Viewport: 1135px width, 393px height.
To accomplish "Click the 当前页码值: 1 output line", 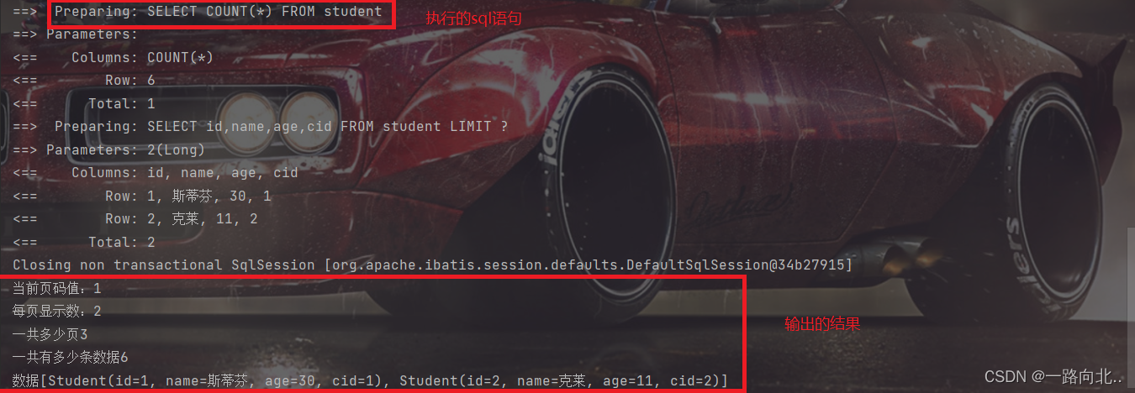I will [57, 288].
